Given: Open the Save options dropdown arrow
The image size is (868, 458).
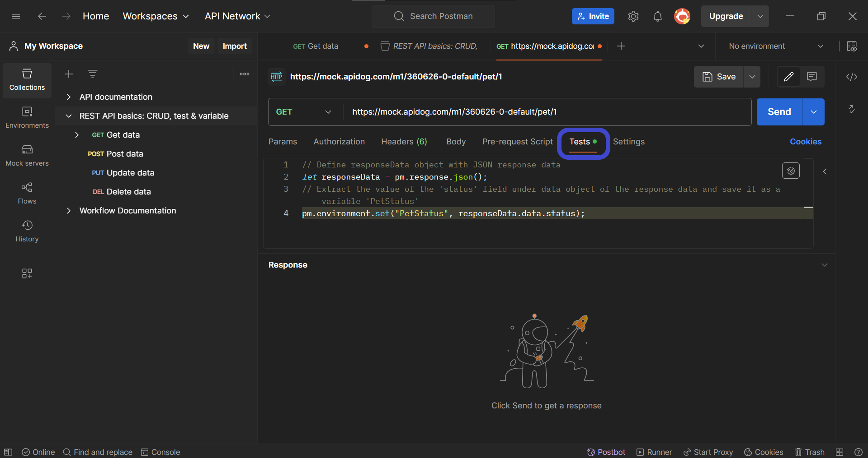Looking at the screenshot, I should click(x=752, y=77).
